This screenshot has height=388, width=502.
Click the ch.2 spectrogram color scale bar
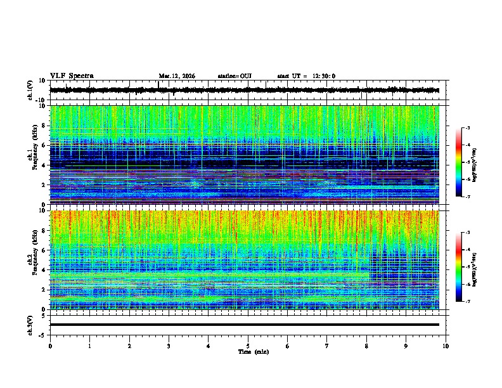pos(459,267)
